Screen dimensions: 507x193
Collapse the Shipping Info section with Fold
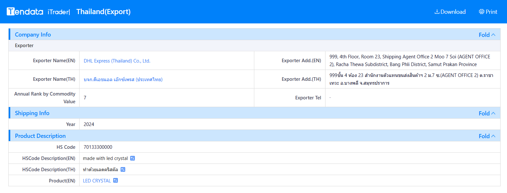(487, 113)
